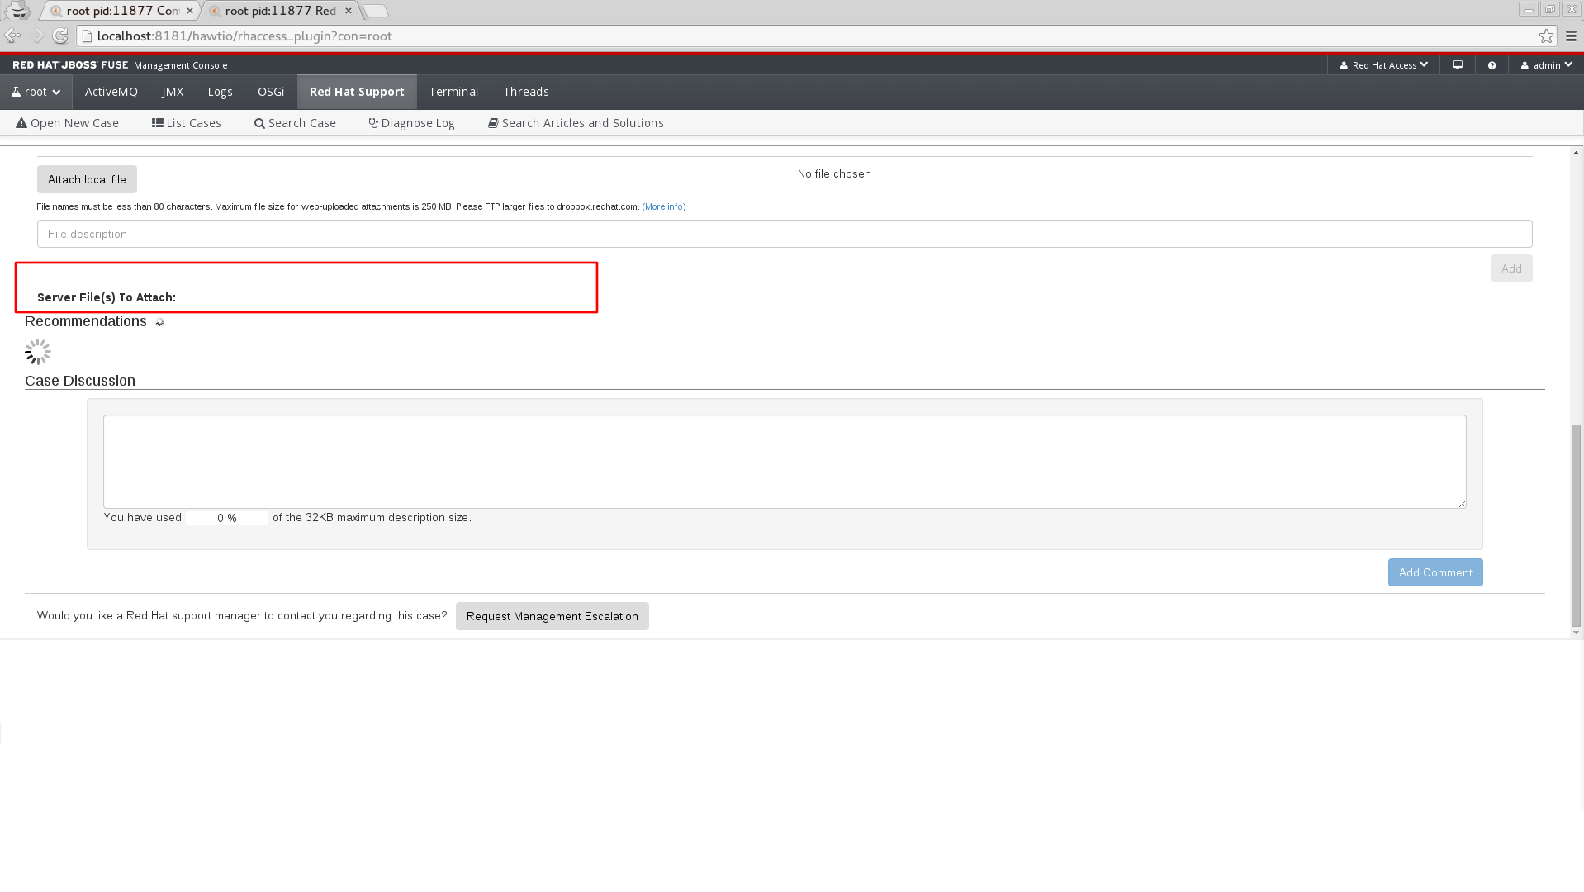Image resolution: width=1584 pixels, height=892 pixels.
Task: Open the admin user dropdown
Action: [x=1547, y=65]
